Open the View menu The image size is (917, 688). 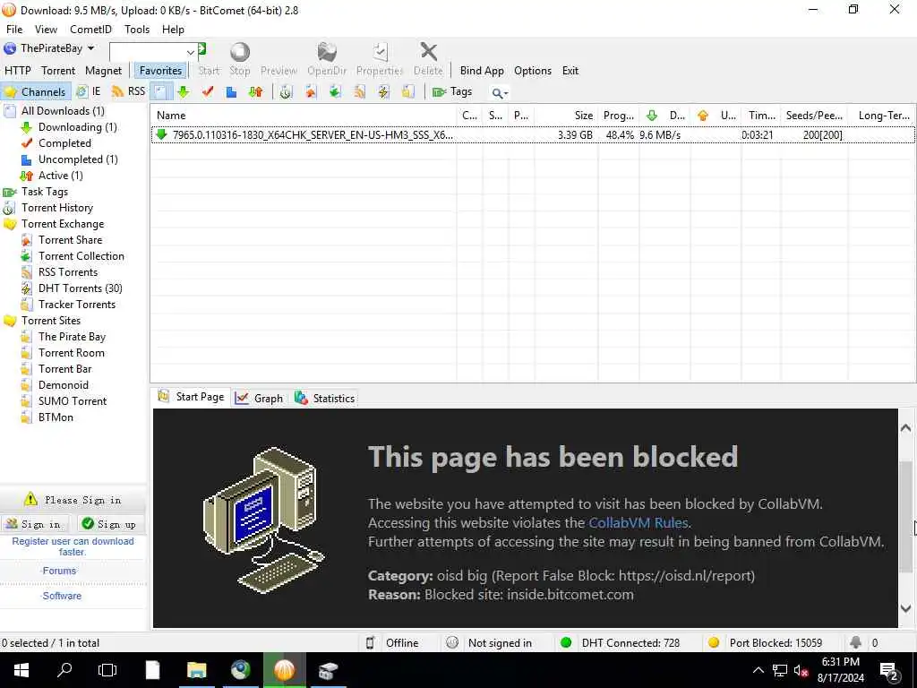(46, 30)
